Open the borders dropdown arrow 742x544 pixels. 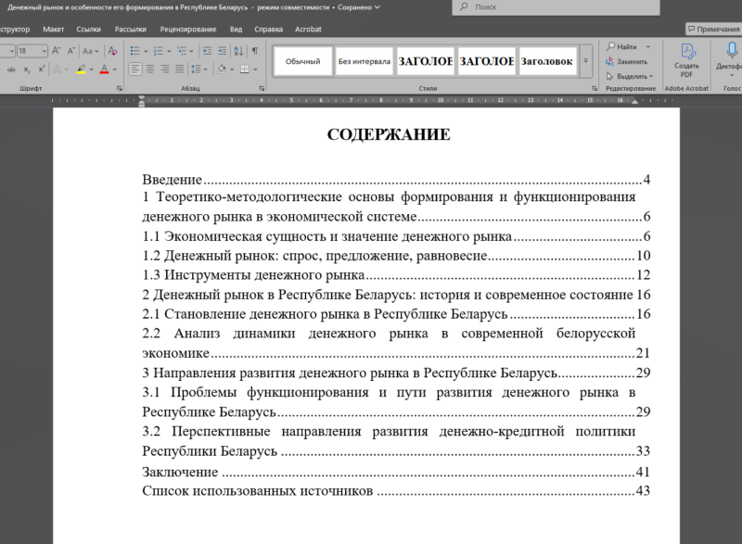[256, 70]
